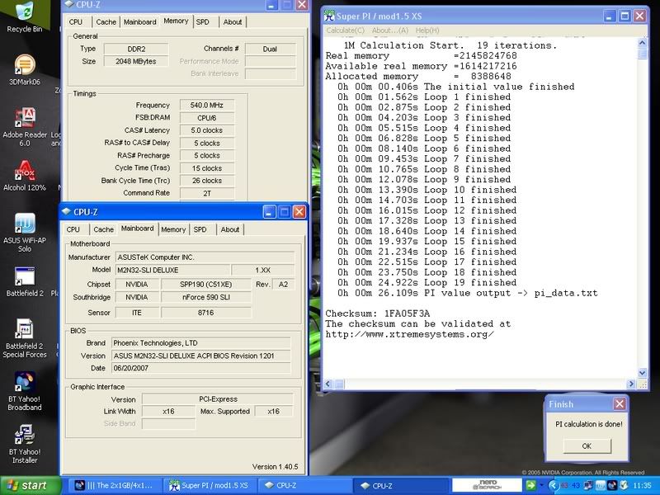The height and width of the screenshot is (495, 660).
Task: Open the Help(H) menu in Super PI
Action: pyautogui.click(x=427, y=31)
